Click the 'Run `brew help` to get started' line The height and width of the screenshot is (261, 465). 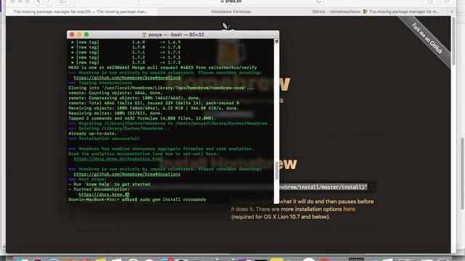(109, 184)
